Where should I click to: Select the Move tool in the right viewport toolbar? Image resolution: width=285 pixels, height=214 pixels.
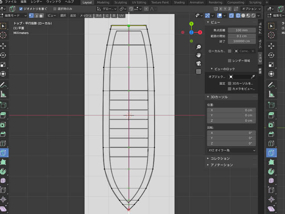(271, 46)
